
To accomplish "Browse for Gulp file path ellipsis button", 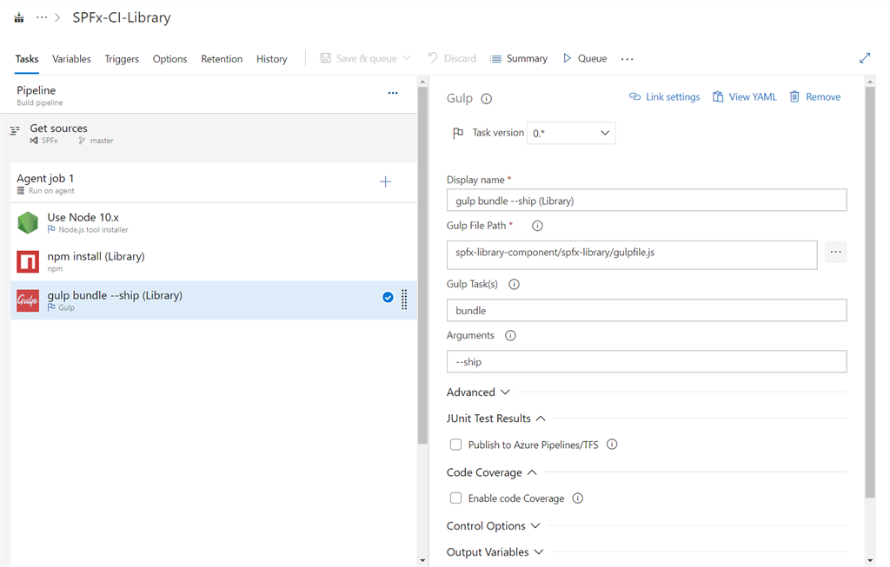I will pyautogui.click(x=835, y=252).
